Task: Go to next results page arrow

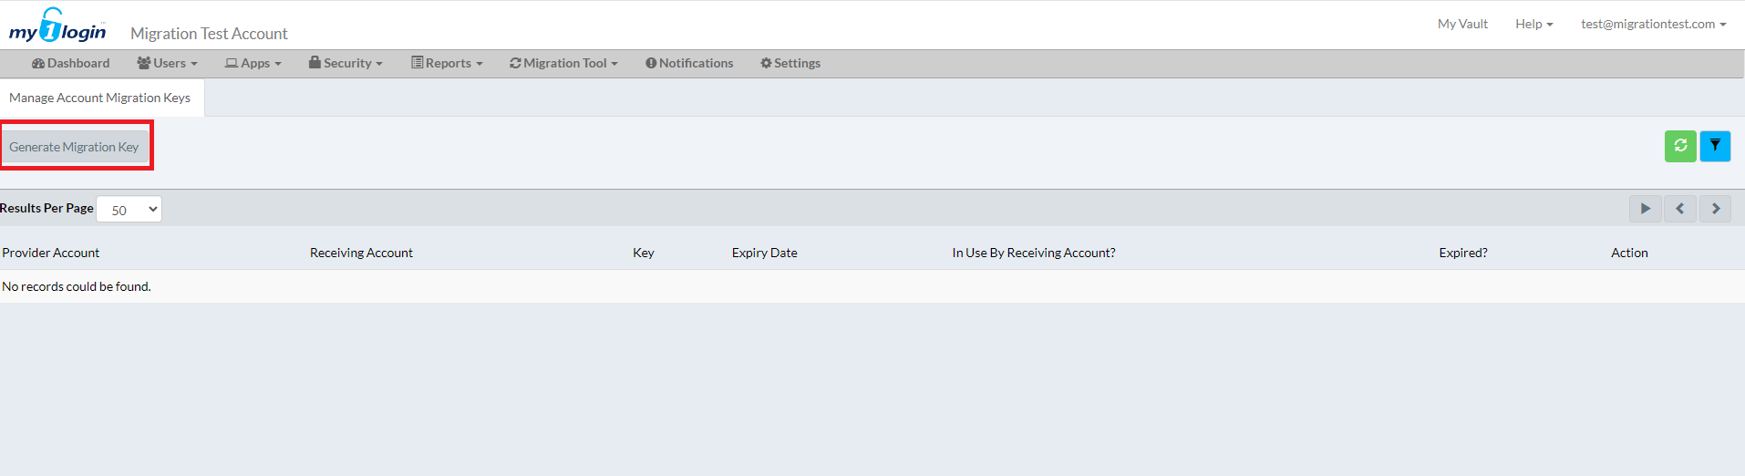Action: (x=1715, y=209)
